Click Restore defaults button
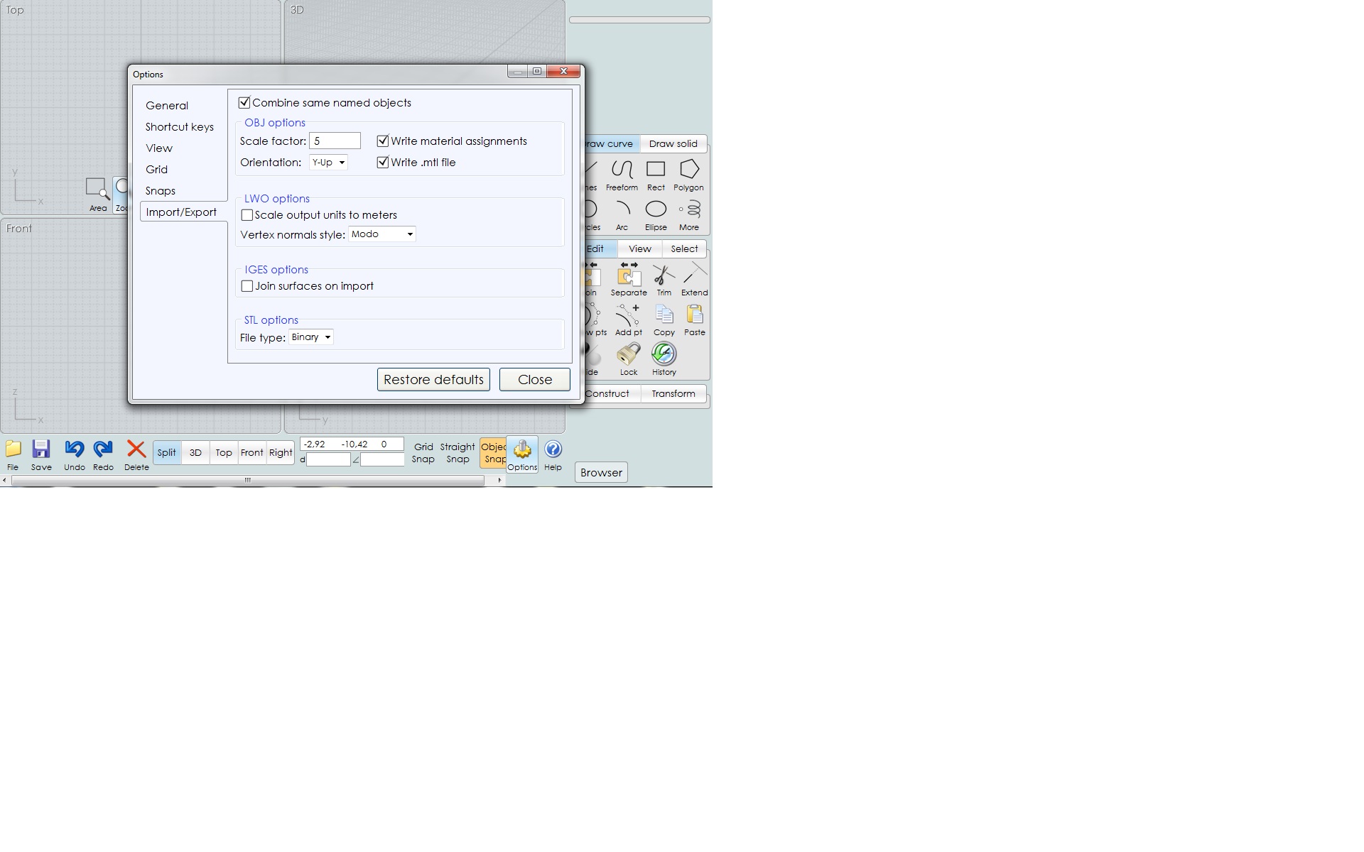This screenshot has height=852, width=1364. [433, 379]
